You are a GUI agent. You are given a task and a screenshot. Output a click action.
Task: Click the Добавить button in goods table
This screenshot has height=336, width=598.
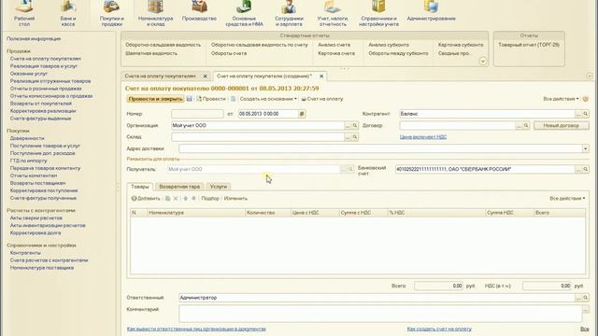point(146,199)
